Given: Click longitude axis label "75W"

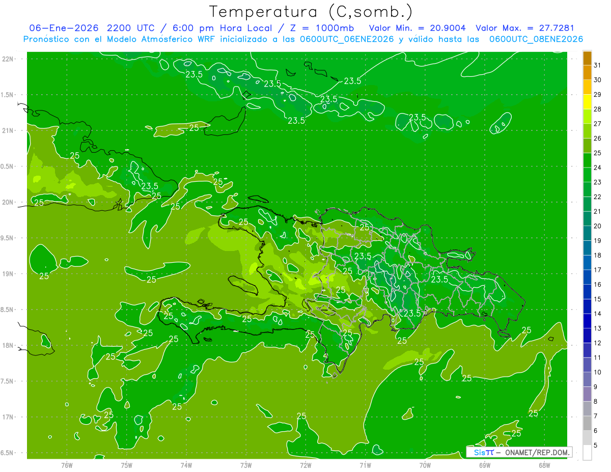Looking at the screenshot, I should (127, 465).
